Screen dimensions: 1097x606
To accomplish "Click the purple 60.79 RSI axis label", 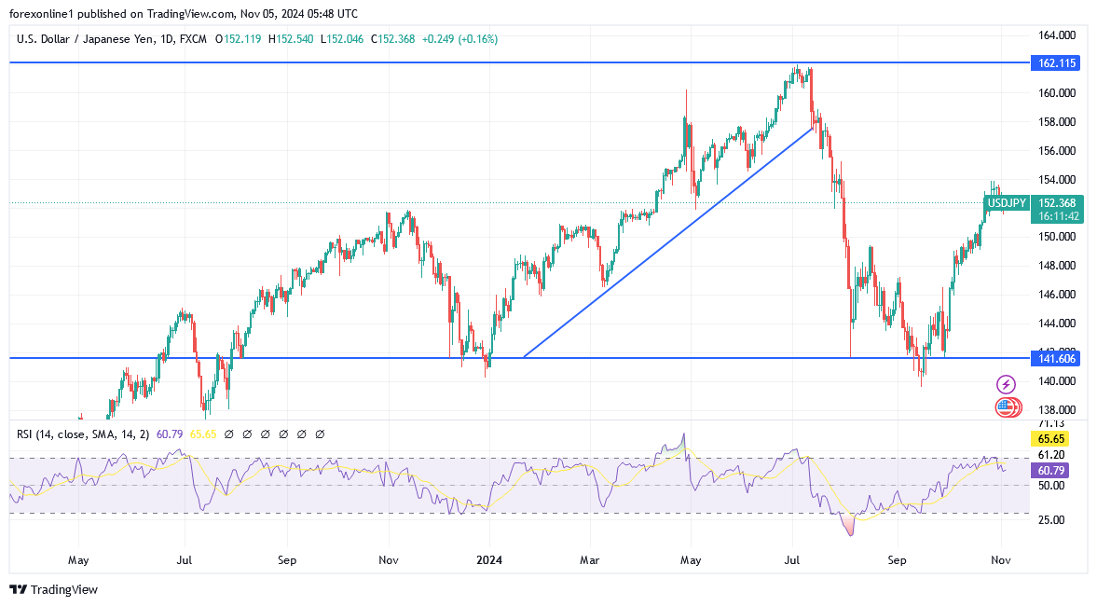I will pos(1050,470).
